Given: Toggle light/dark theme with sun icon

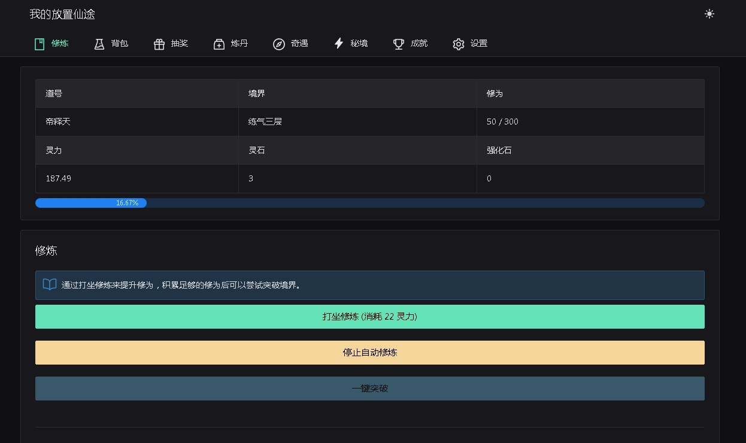Looking at the screenshot, I should tap(709, 14).
